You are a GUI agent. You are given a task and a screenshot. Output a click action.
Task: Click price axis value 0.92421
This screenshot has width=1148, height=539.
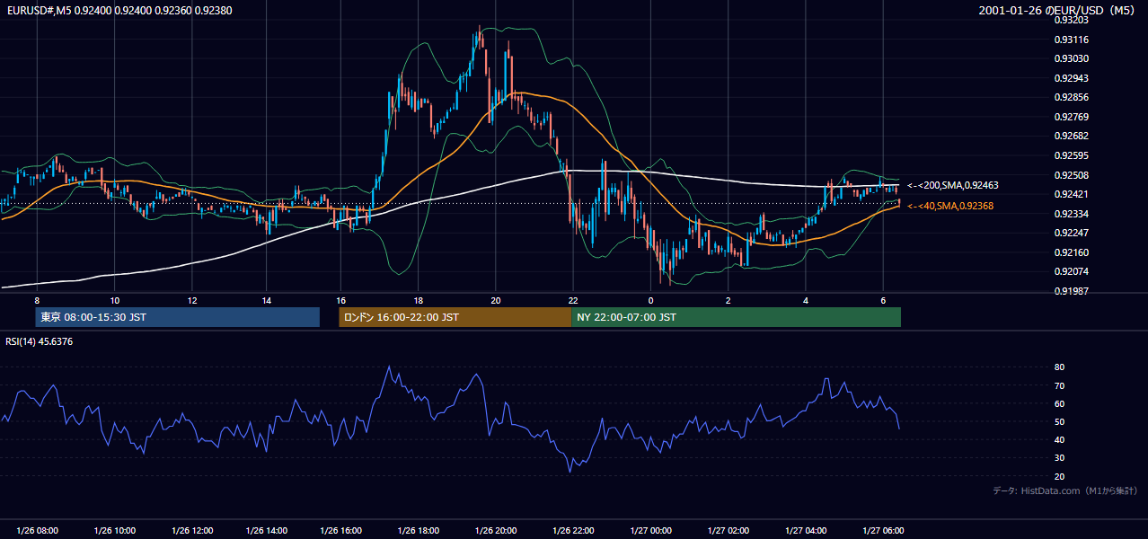(x=1072, y=194)
